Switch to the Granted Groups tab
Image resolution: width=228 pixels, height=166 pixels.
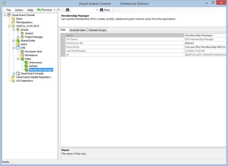point(97,30)
